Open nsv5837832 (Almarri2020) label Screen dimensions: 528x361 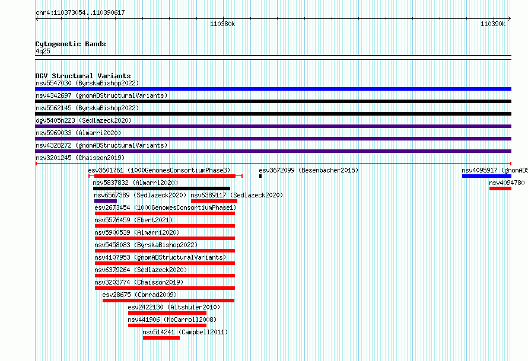[x=135, y=183]
